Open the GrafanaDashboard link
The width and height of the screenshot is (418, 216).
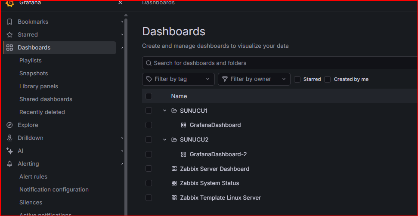point(215,125)
